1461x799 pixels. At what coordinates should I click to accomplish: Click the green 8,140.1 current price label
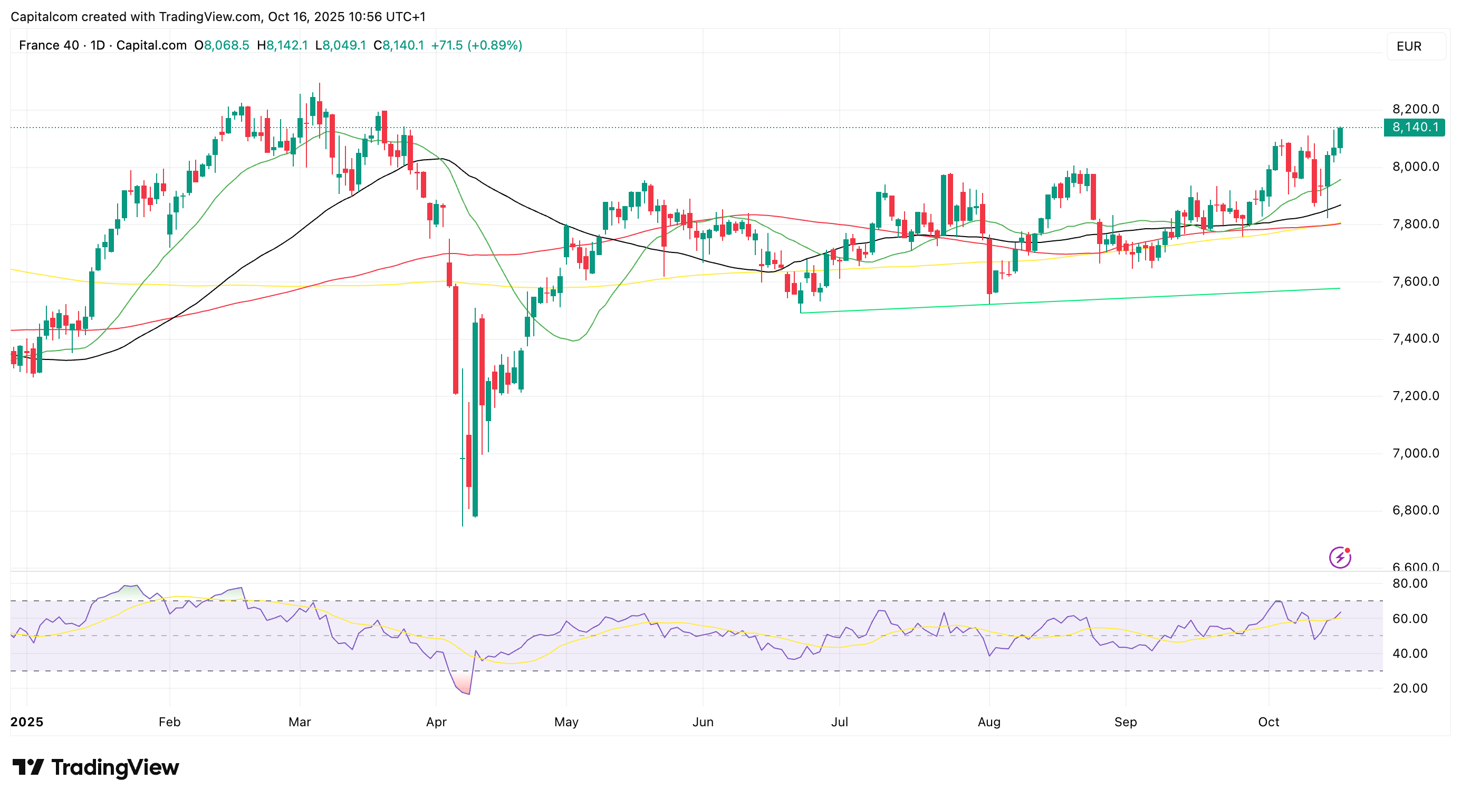1415,127
